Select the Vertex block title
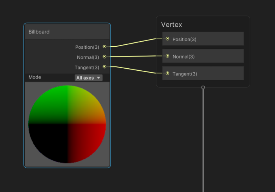This screenshot has height=192, width=275. (172, 25)
